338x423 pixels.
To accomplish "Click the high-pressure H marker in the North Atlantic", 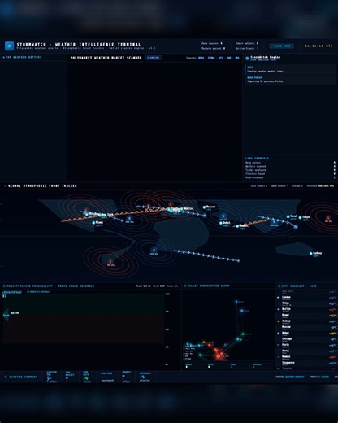I will tap(129, 218).
